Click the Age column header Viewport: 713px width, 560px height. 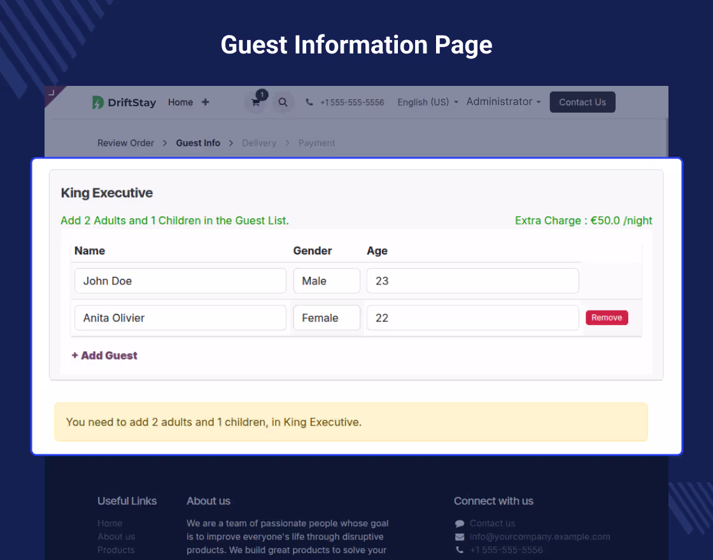[x=377, y=251]
